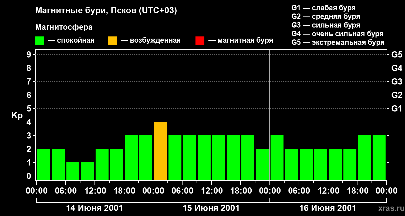
Task: Click the '12:00' time label under 16 June
Action: pos(328,191)
